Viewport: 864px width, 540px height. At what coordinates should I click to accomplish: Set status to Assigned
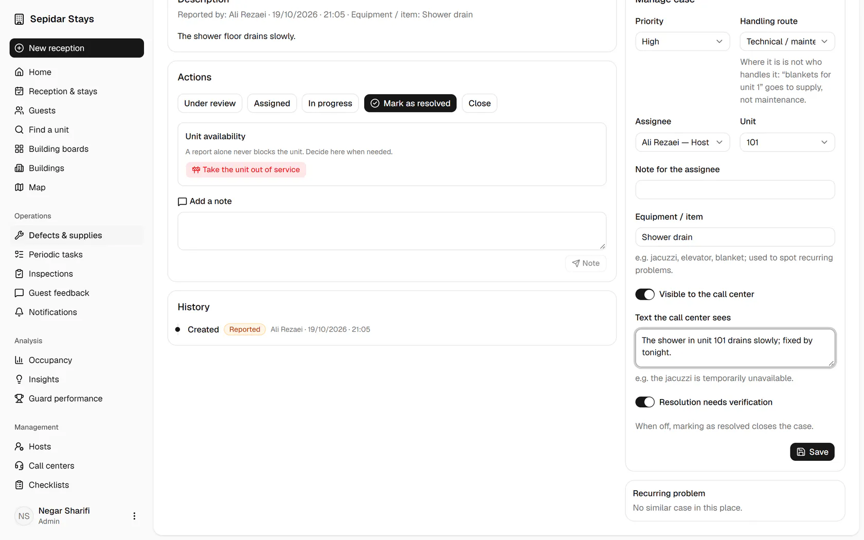(272, 103)
